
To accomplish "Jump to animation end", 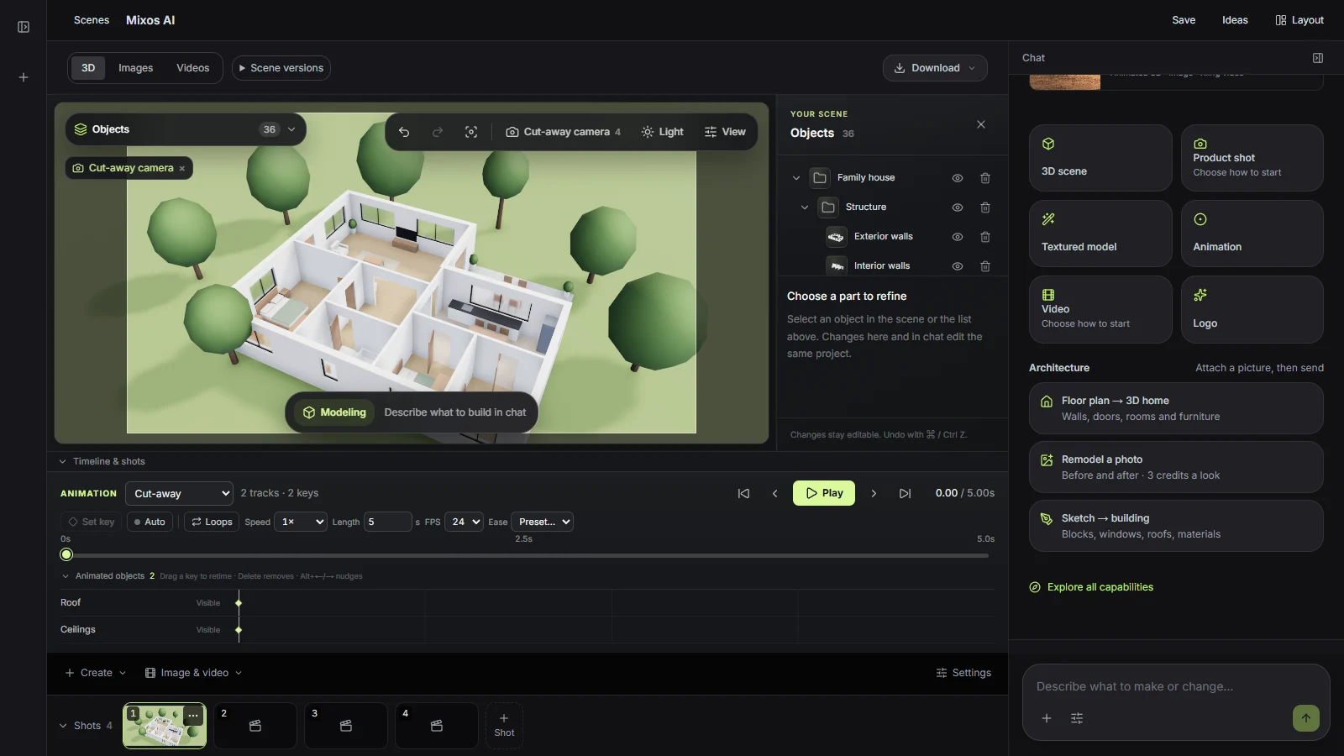I will point(905,493).
